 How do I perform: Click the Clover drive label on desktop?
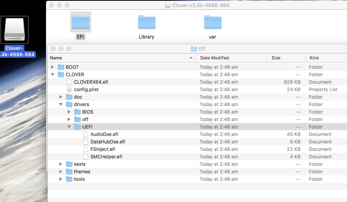[17, 51]
